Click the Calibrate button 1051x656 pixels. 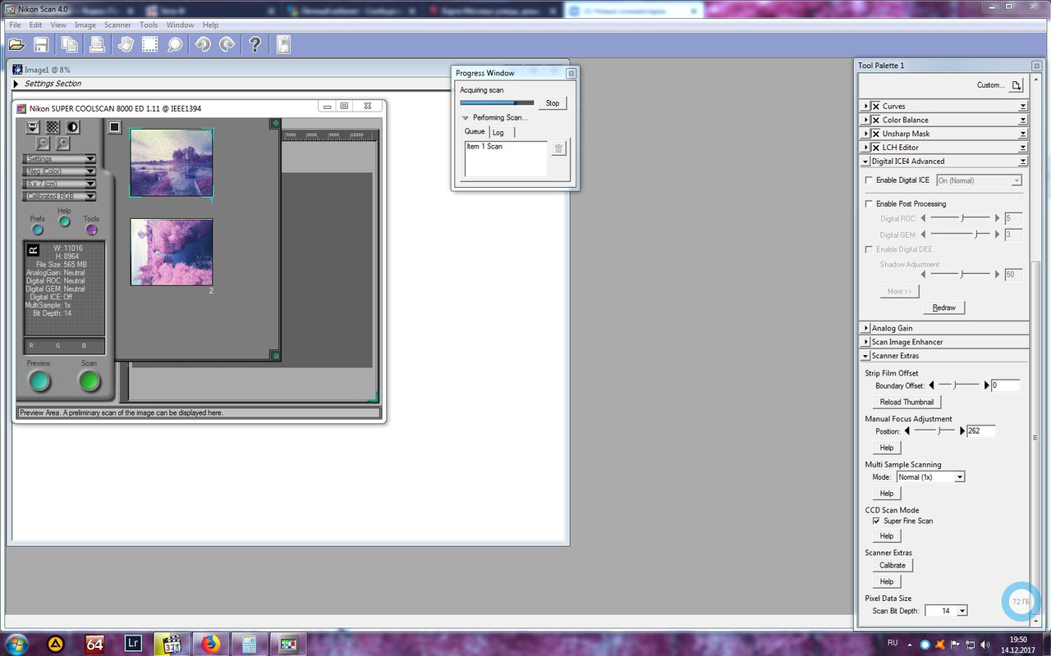[892, 565]
